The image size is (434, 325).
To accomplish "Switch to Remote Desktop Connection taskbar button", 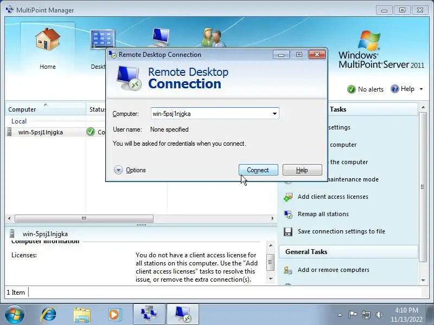I will tap(183, 314).
